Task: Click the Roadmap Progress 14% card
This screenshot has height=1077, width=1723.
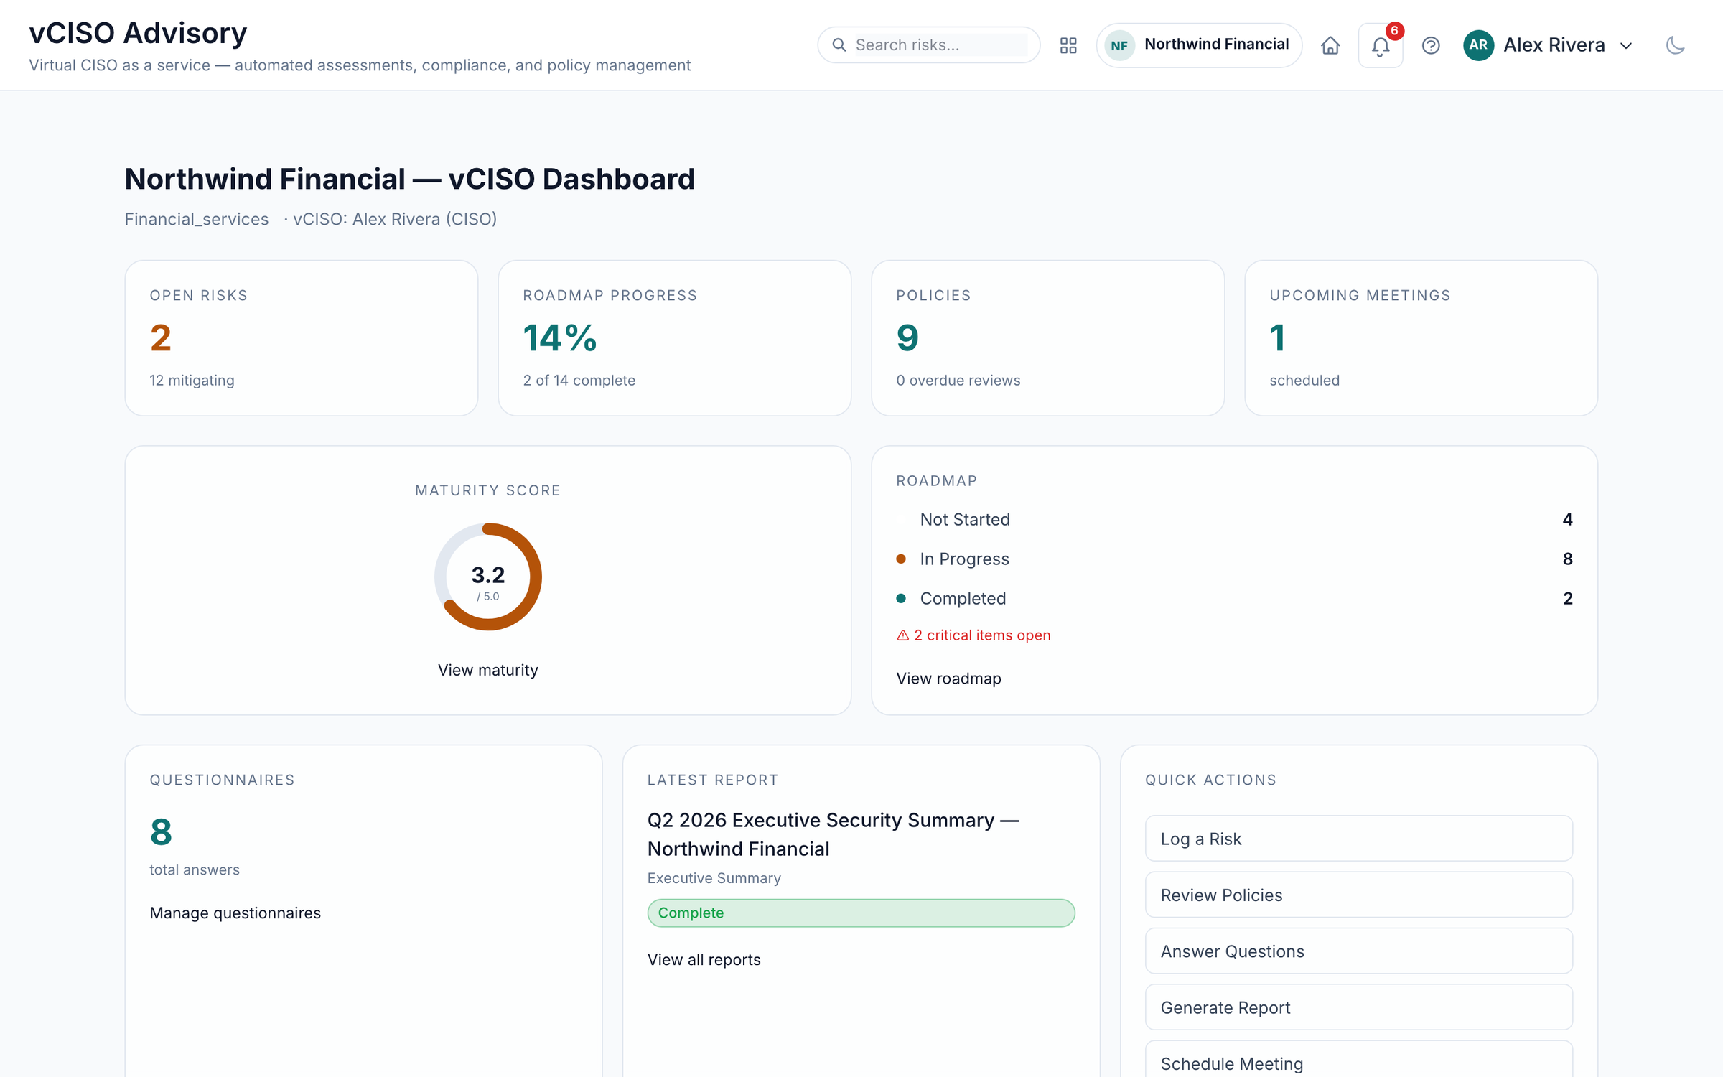Action: (675, 338)
